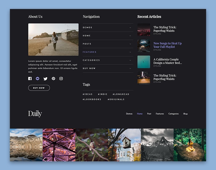Open the bird on branch gallery photo
The width and height of the screenshot is (216, 170).
click(x=92, y=145)
